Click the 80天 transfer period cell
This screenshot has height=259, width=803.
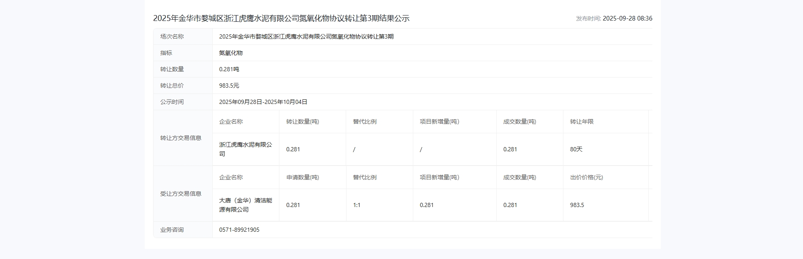pos(576,149)
